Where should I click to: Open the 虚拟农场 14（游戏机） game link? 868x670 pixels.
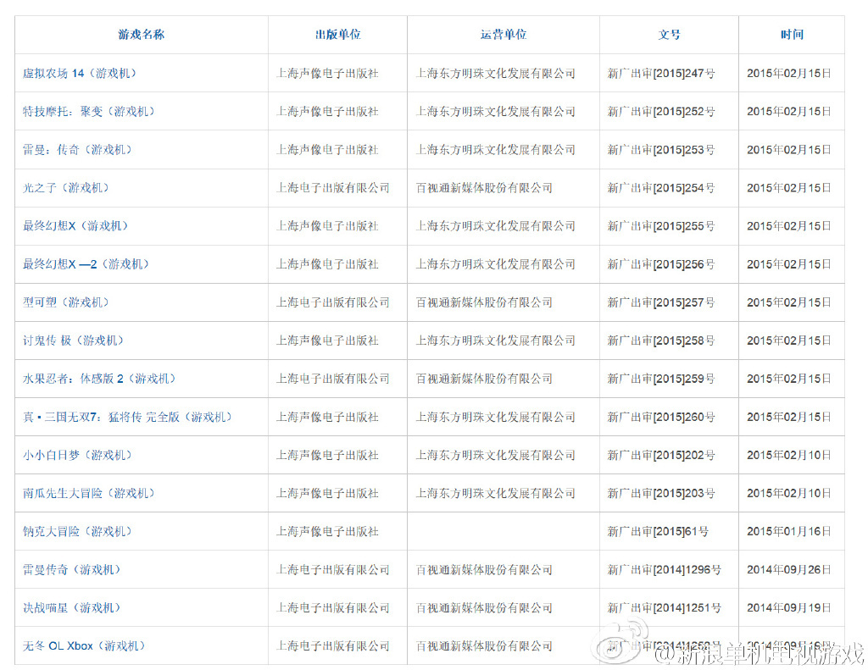(x=79, y=73)
